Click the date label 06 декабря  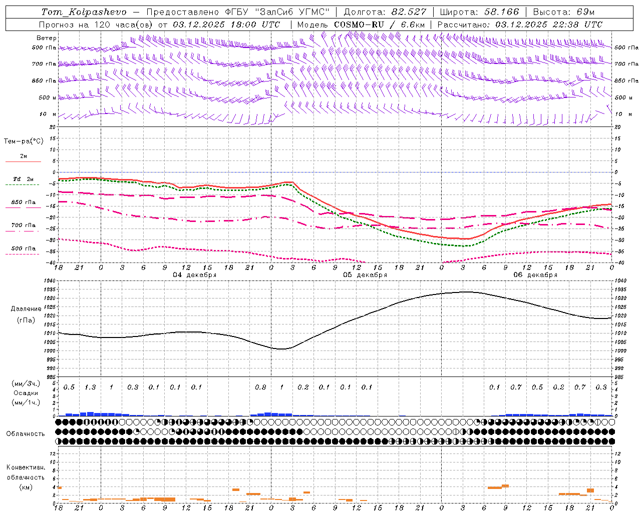[x=535, y=275]
